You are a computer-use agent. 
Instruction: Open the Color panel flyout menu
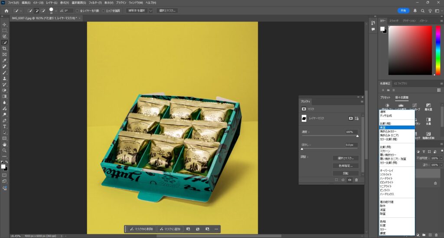[x=441, y=21]
